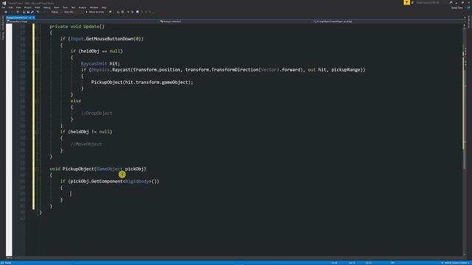Open the Assembly-CSharp project navigation dropdown

(x=83, y=21)
